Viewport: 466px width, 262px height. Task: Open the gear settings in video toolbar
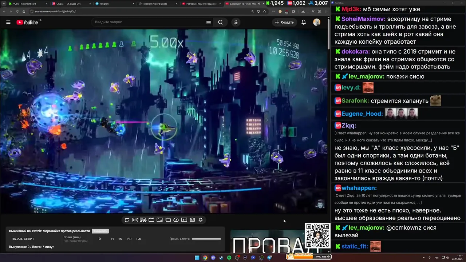[x=201, y=220]
